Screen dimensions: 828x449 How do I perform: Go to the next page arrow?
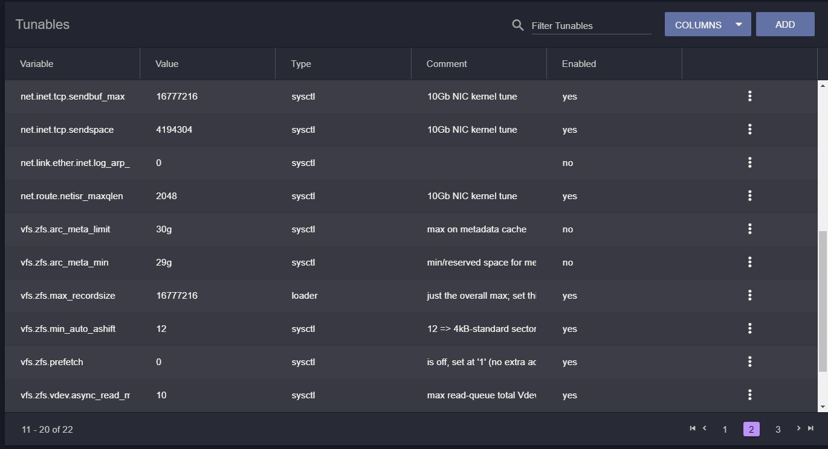tap(798, 428)
